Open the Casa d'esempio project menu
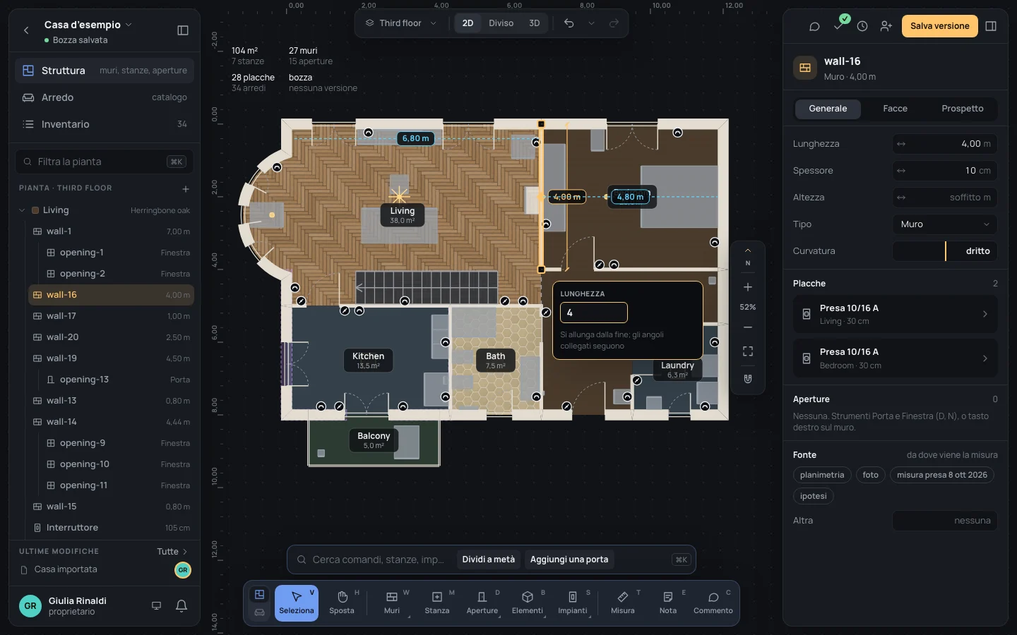The width and height of the screenshot is (1017, 635). [88, 25]
